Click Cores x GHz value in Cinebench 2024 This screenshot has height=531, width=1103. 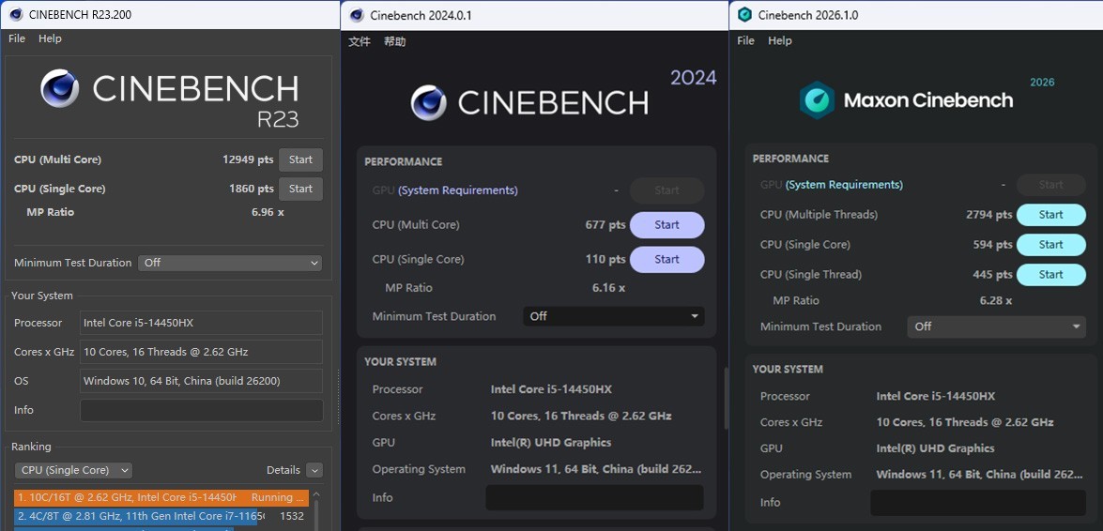click(581, 416)
